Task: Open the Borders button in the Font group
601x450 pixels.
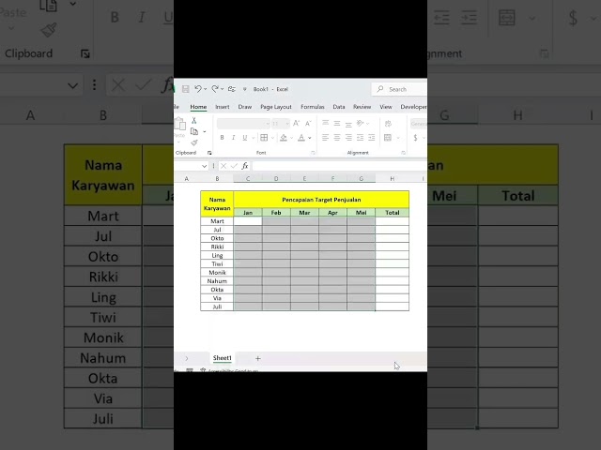Action: [264, 138]
